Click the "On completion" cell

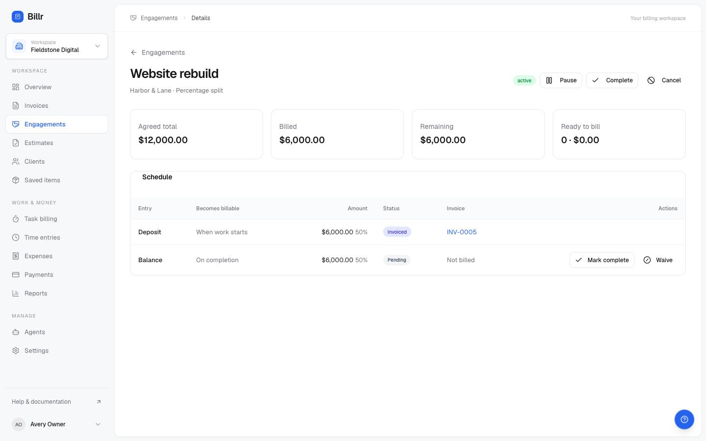point(217,260)
